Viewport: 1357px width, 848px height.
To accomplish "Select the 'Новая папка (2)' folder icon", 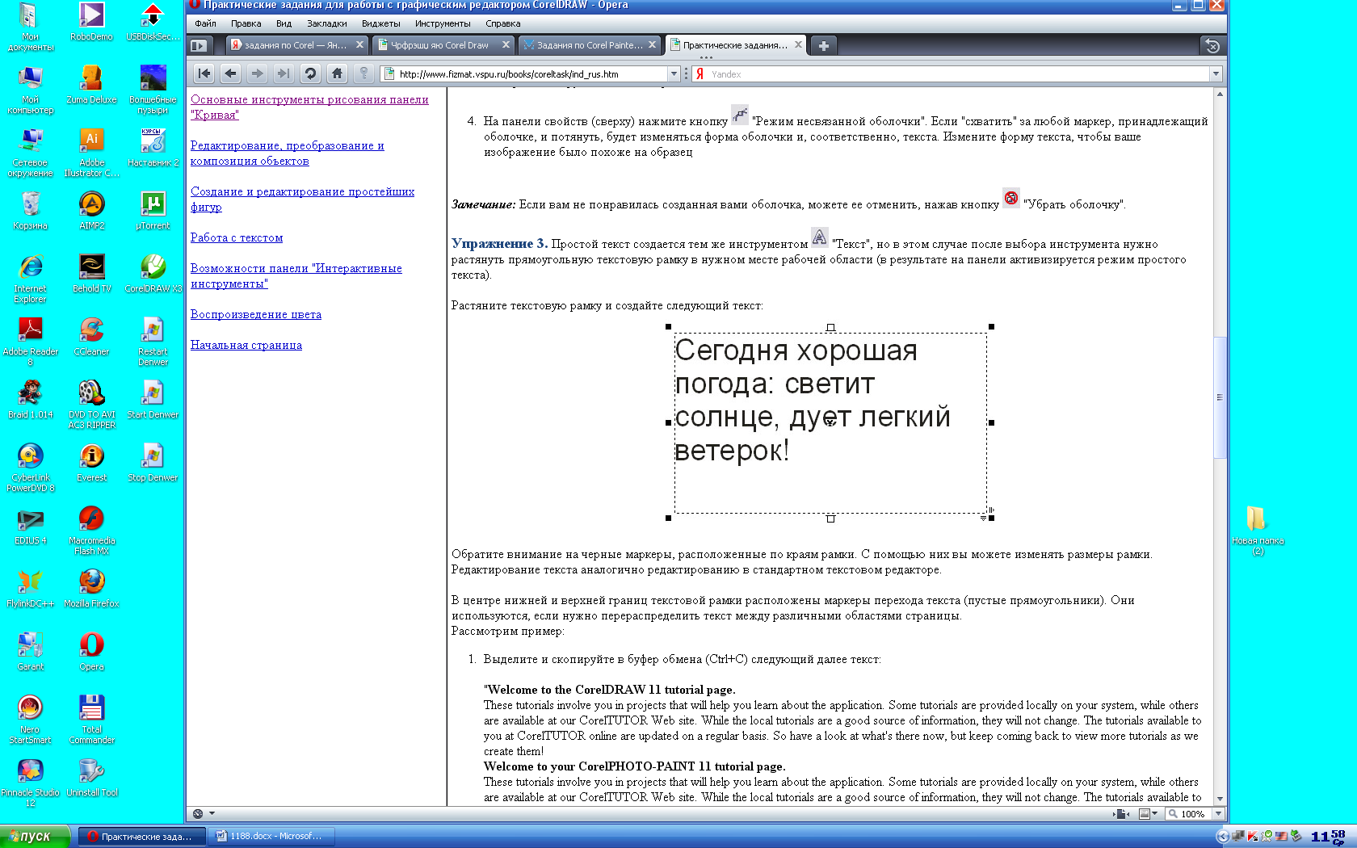I will [x=1257, y=530].
